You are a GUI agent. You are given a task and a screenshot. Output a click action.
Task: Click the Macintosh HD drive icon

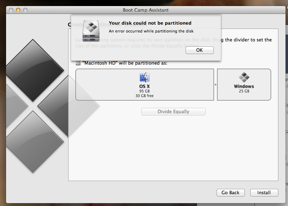click(78, 63)
